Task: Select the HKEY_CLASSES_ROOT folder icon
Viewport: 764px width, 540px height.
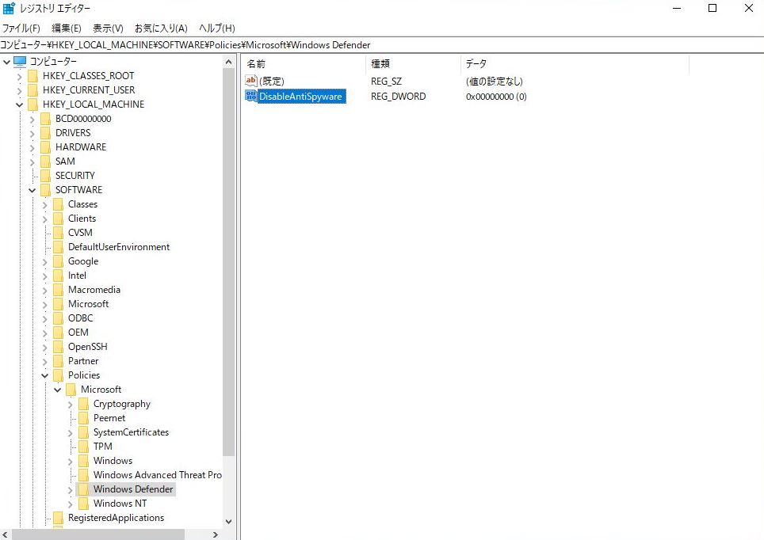Action: 33,76
